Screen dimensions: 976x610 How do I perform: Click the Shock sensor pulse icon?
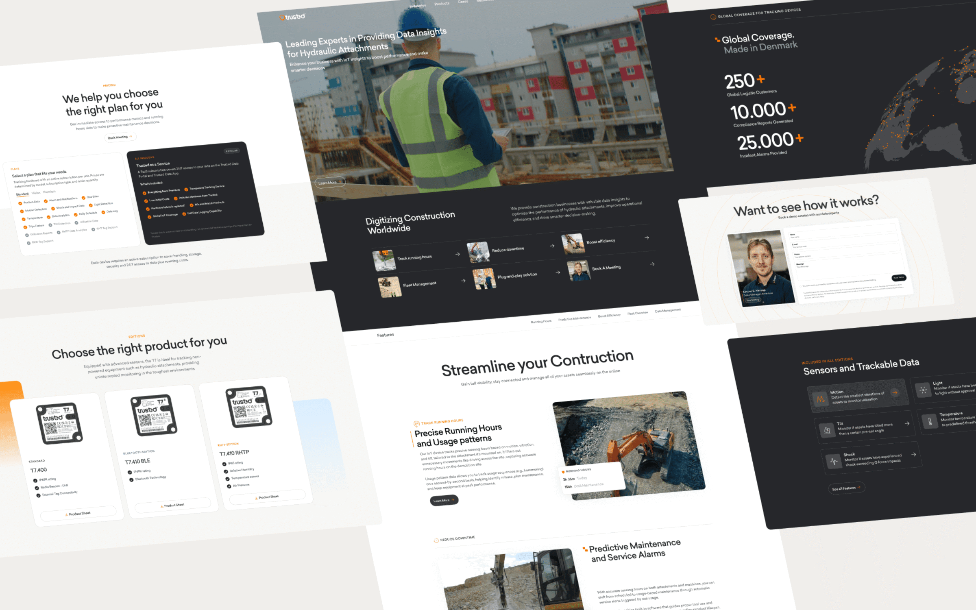834,461
